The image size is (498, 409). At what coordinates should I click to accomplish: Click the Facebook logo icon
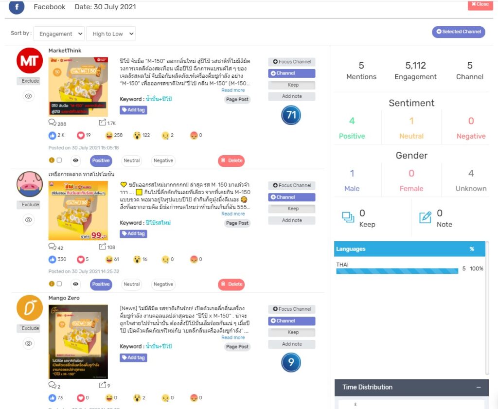[17, 7]
